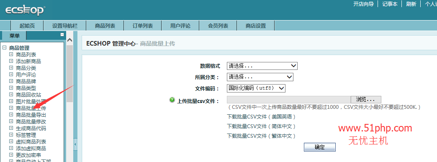Open 商品批量导出 in the sidebar
Image resolution: width=437 pixels, height=162 pixels.
tap(31, 115)
